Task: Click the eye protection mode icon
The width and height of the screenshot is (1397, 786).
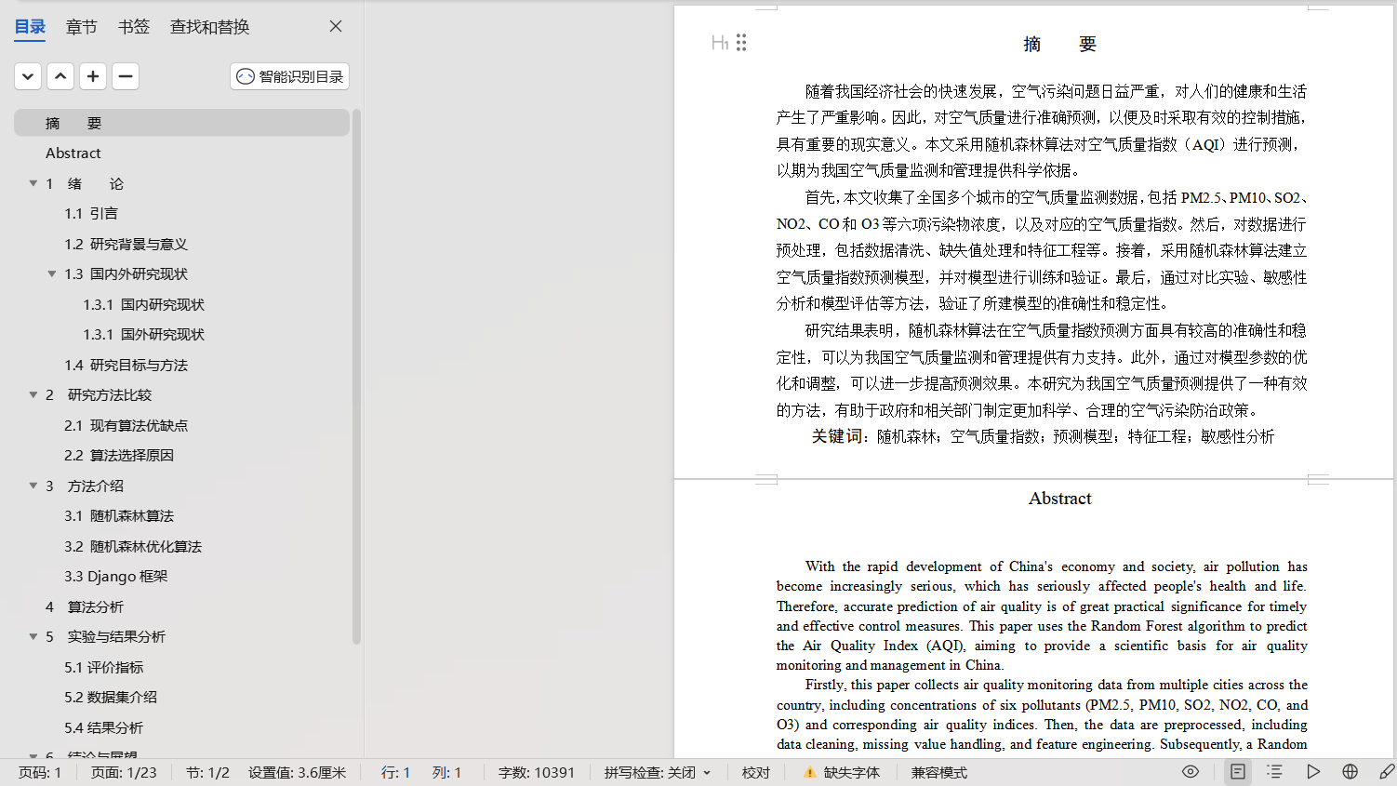Action: (x=1190, y=772)
